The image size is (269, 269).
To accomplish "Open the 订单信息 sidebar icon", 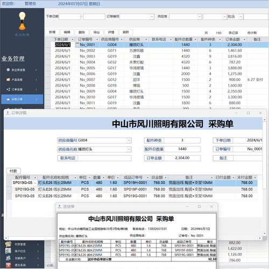I will pos(8,89).
